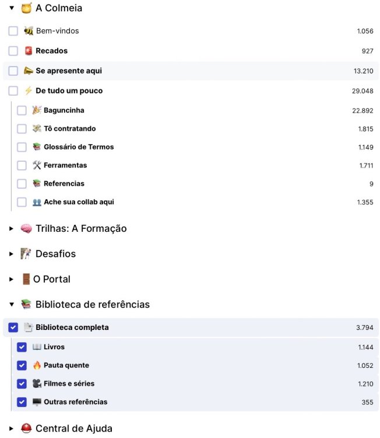Click the party popper icon beside Baguncinha
Screen dimensions: 380x438
click(x=37, y=110)
